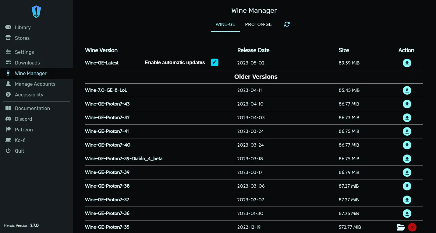Image resolution: width=436 pixels, height=233 pixels.
Task: Select the Stores icon in sidebar
Action: [x=8, y=38]
